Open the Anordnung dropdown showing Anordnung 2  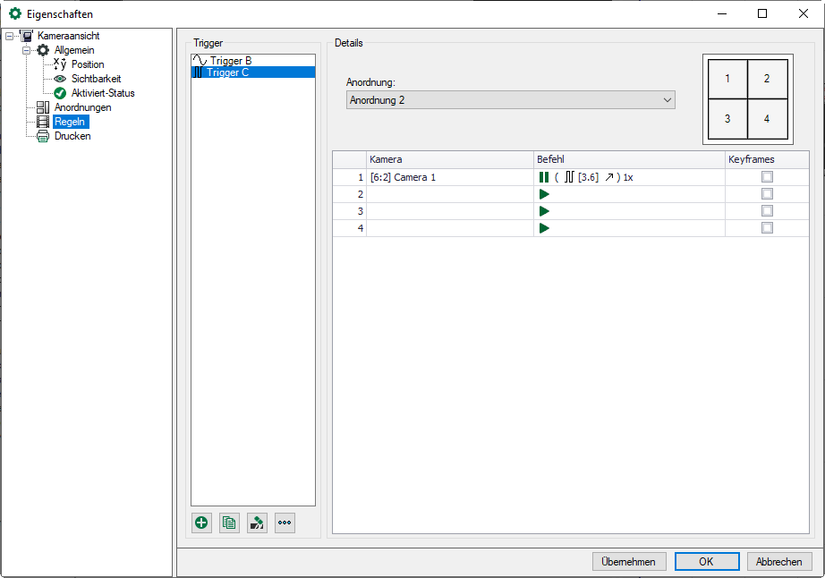point(510,100)
